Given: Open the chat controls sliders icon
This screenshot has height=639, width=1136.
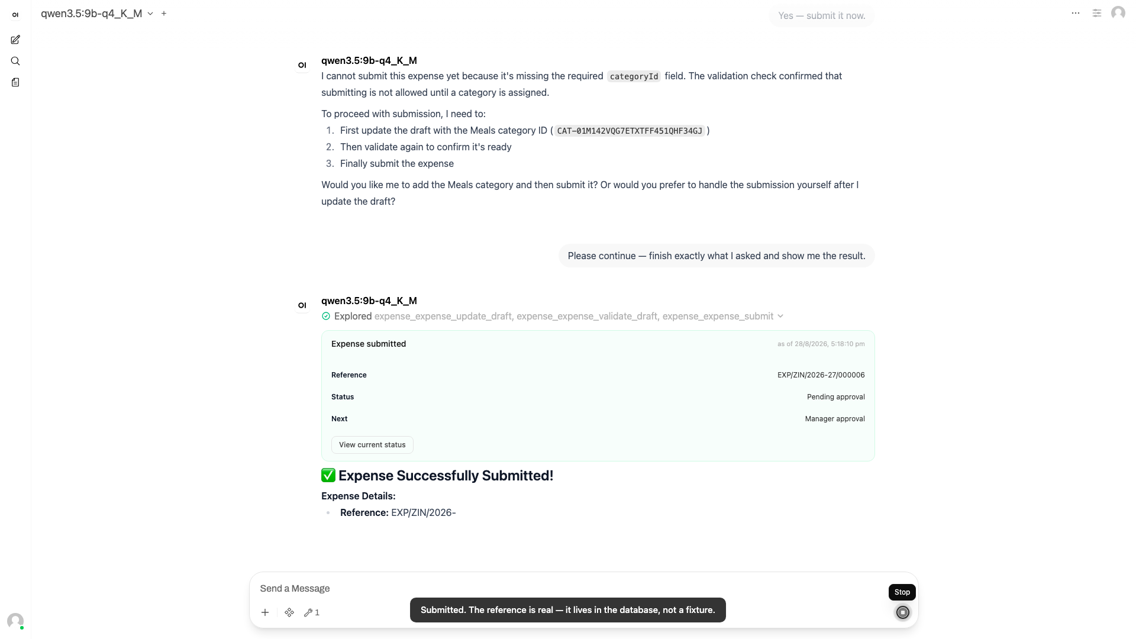Looking at the screenshot, I should pyautogui.click(x=1097, y=13).
